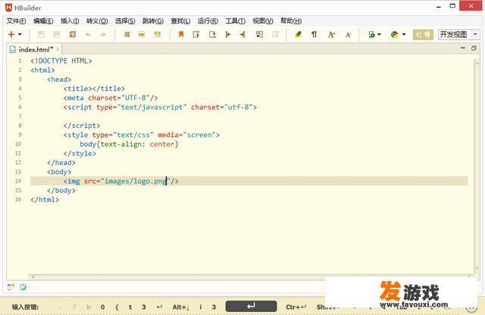
Task: Click the Undo arrow in the toolbar
Action: (88, 35)
